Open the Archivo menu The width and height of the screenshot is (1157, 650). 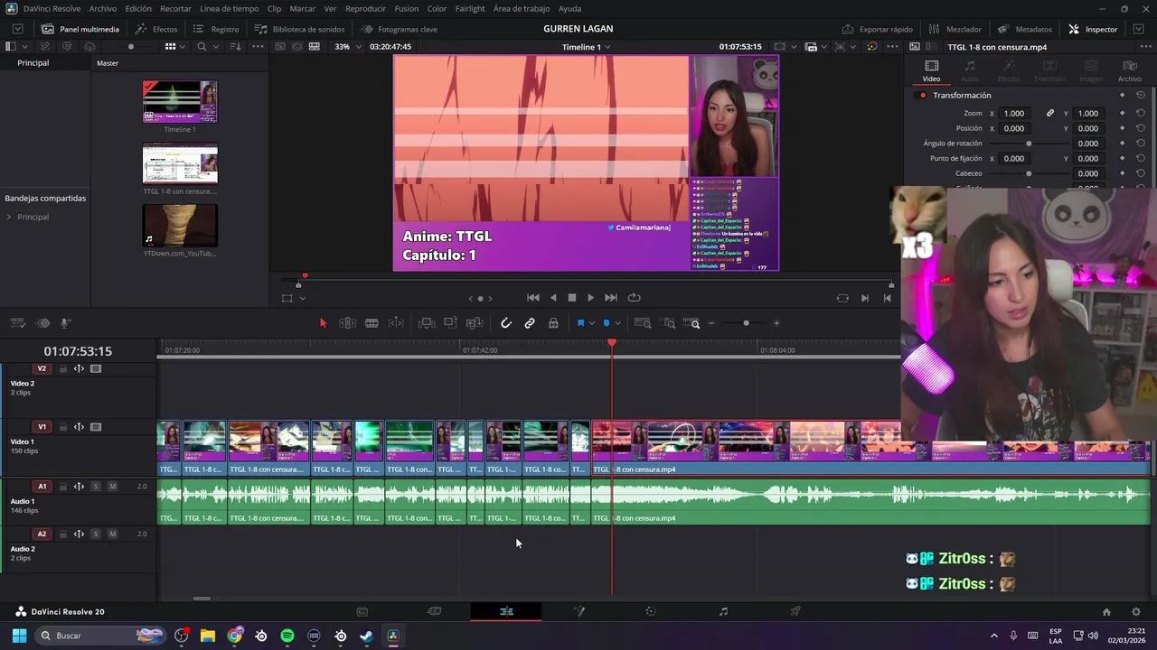pyautogui.click(x=103, y=8)
